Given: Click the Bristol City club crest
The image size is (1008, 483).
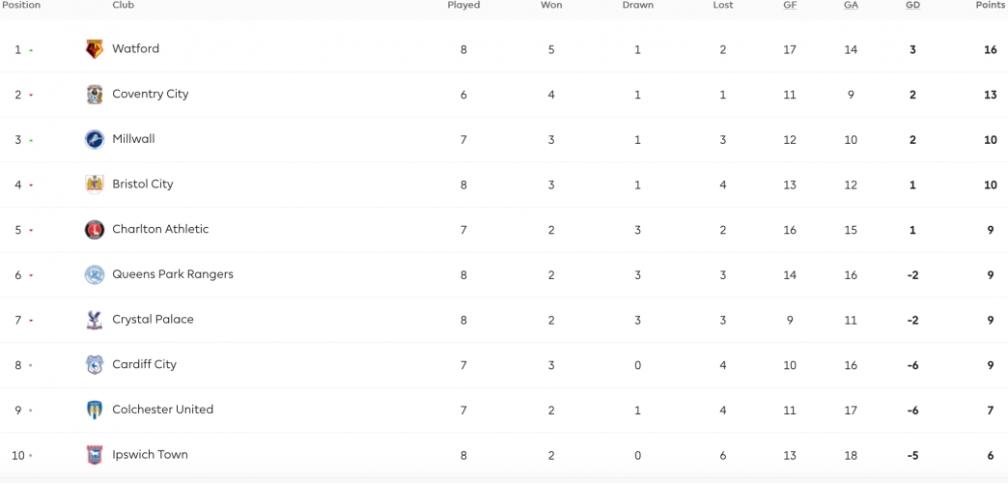Looking at the screenshot, I should (x=95, y=185).
